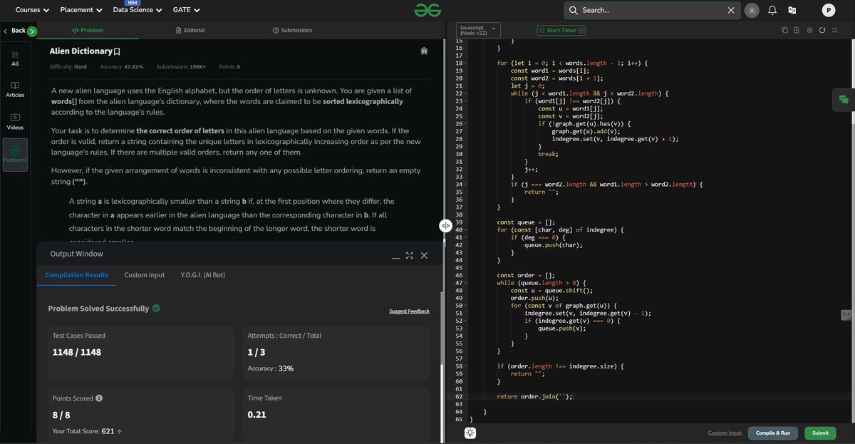Click the Time Taken value 0.21

(x=256, y=415)
